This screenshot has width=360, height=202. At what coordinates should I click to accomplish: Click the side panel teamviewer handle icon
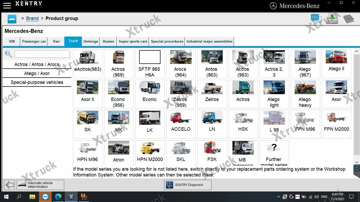357,168
